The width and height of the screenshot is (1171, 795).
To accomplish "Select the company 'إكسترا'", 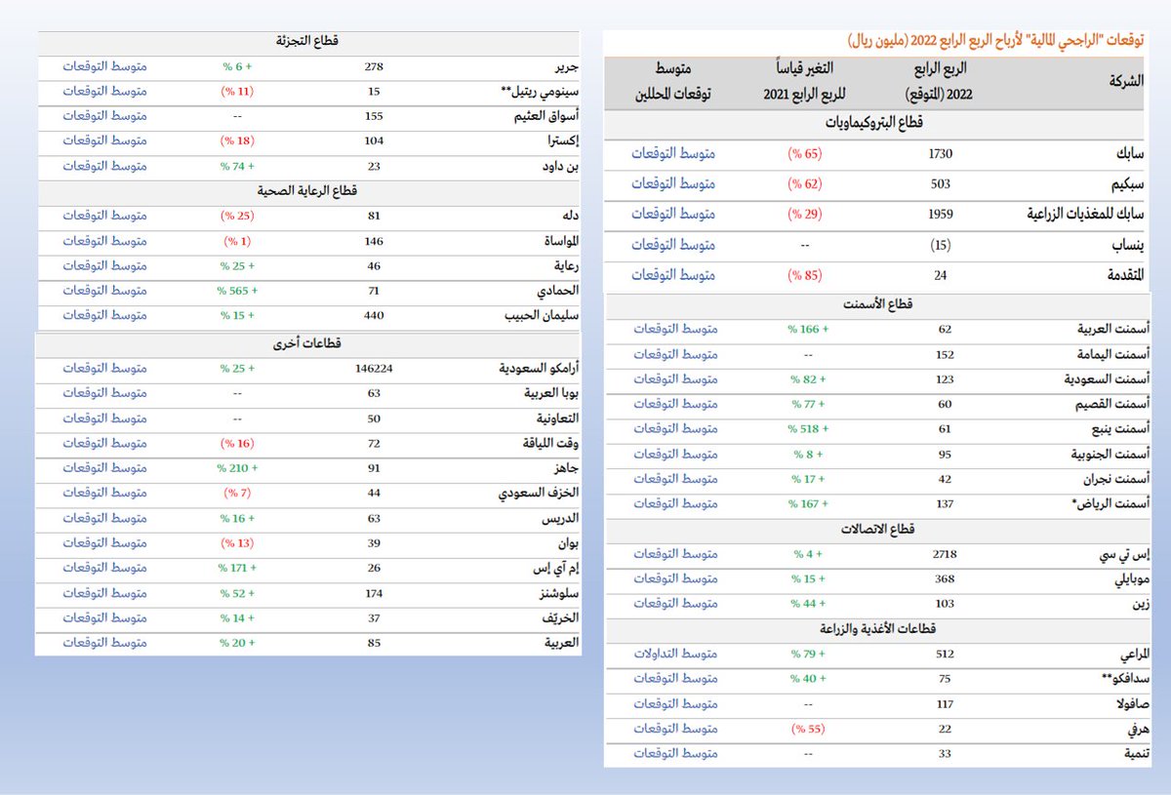I will point(561,141).
